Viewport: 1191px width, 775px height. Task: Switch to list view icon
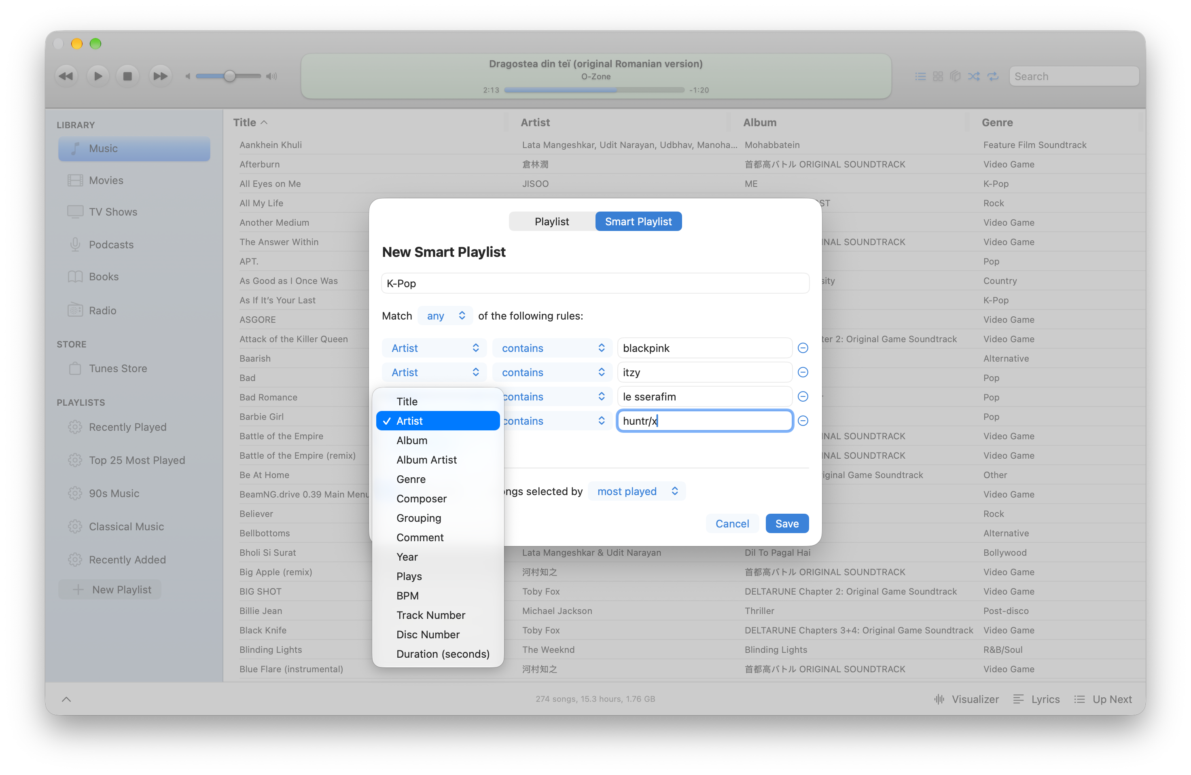(x=920, y=76)
